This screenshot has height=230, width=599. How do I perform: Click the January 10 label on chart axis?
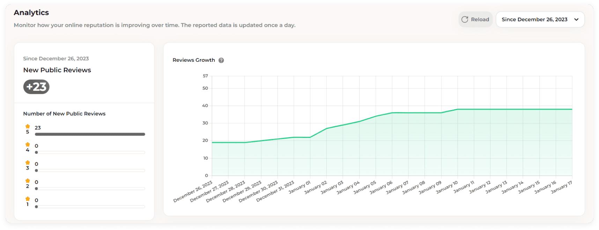447,187
